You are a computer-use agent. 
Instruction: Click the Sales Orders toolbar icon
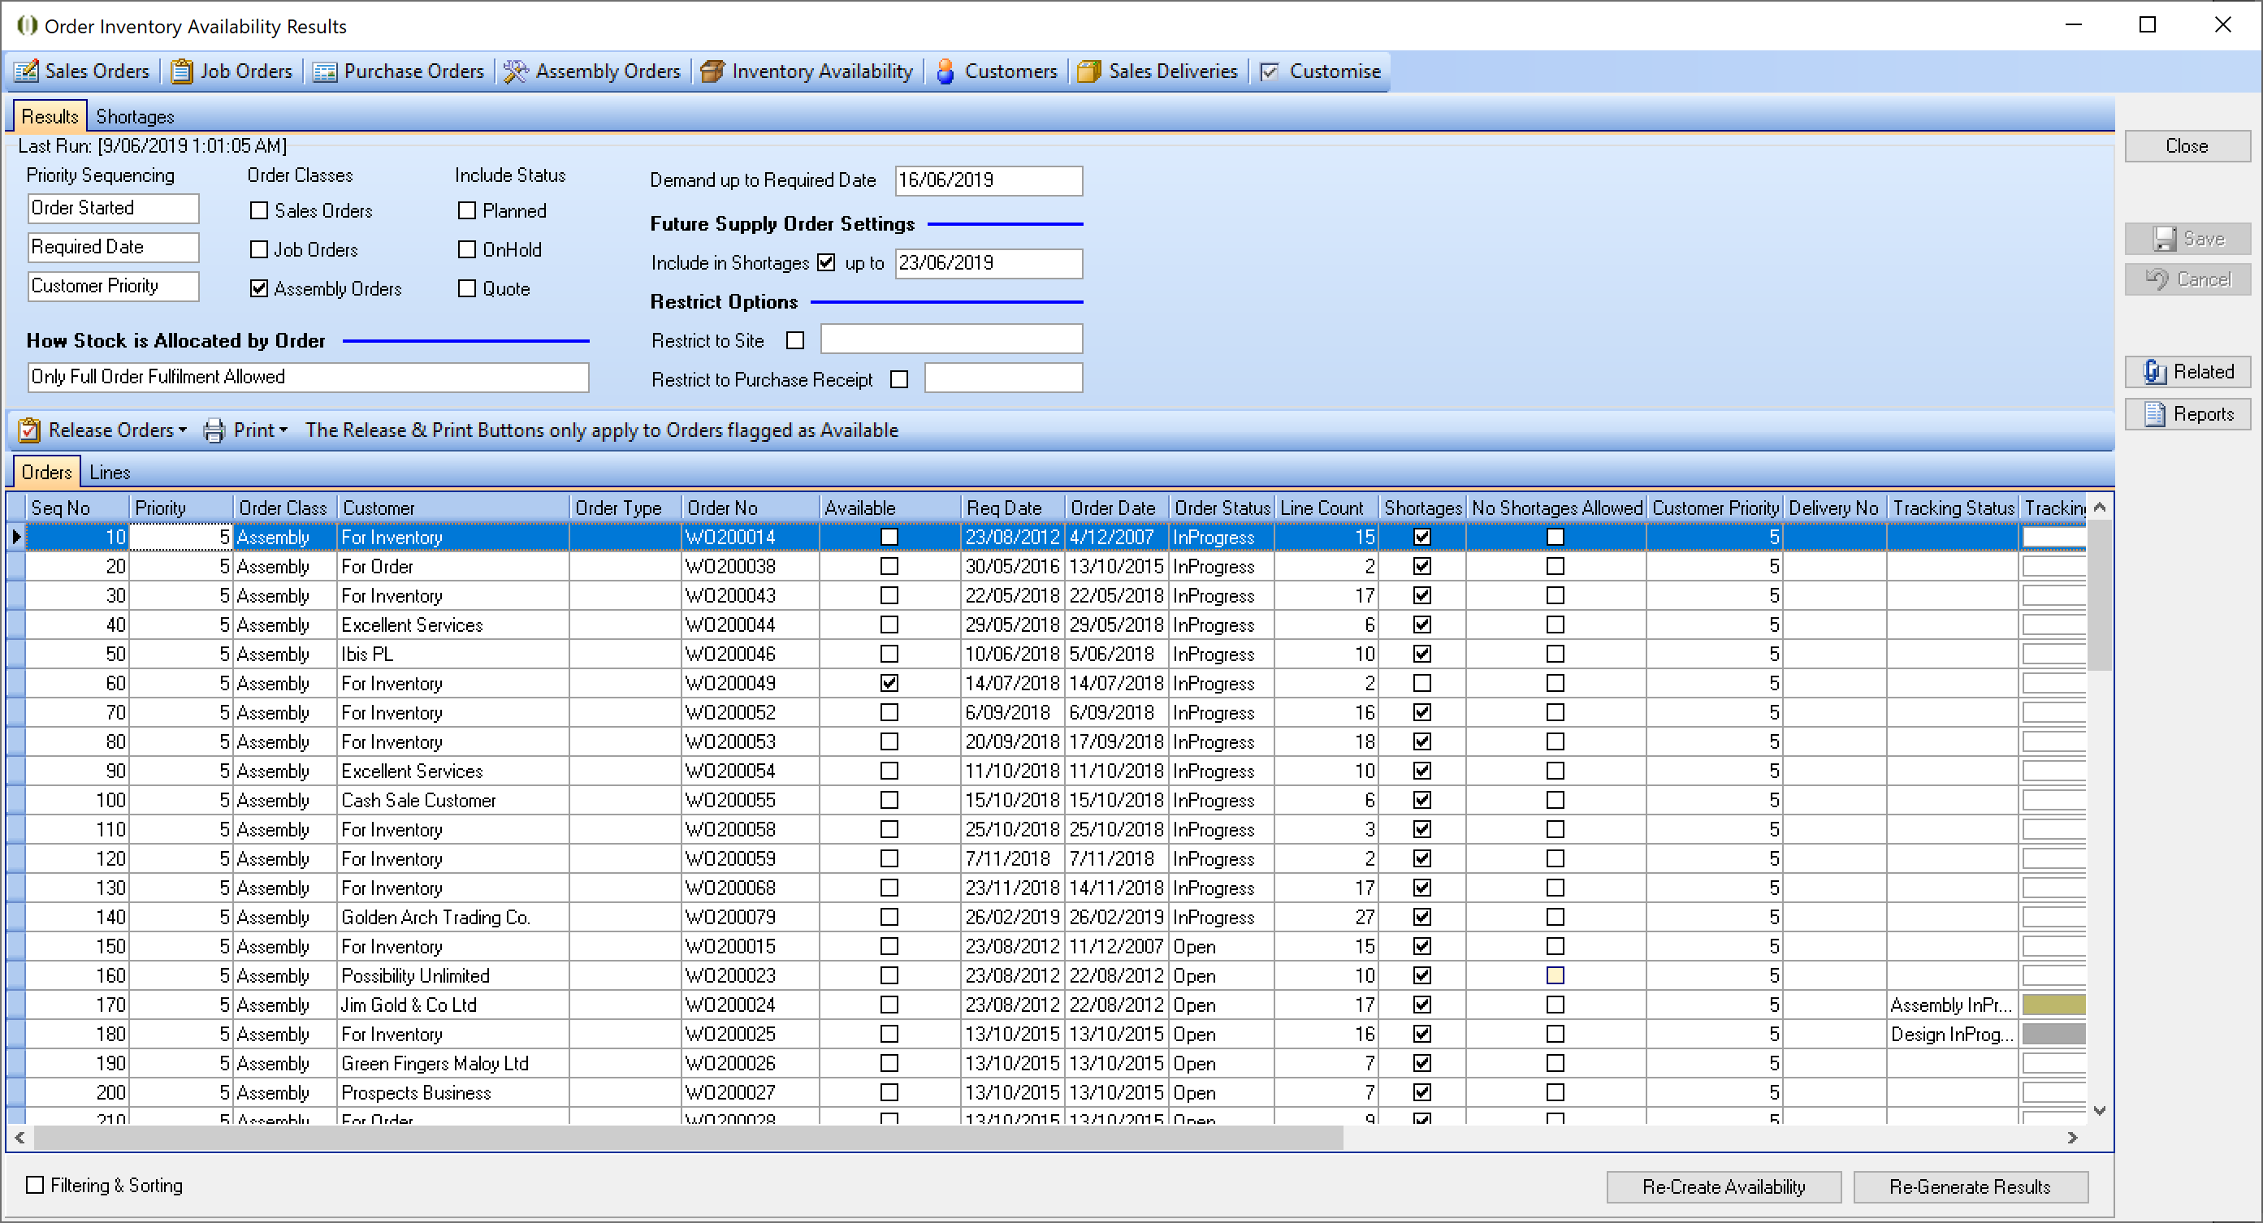(26, 71)
